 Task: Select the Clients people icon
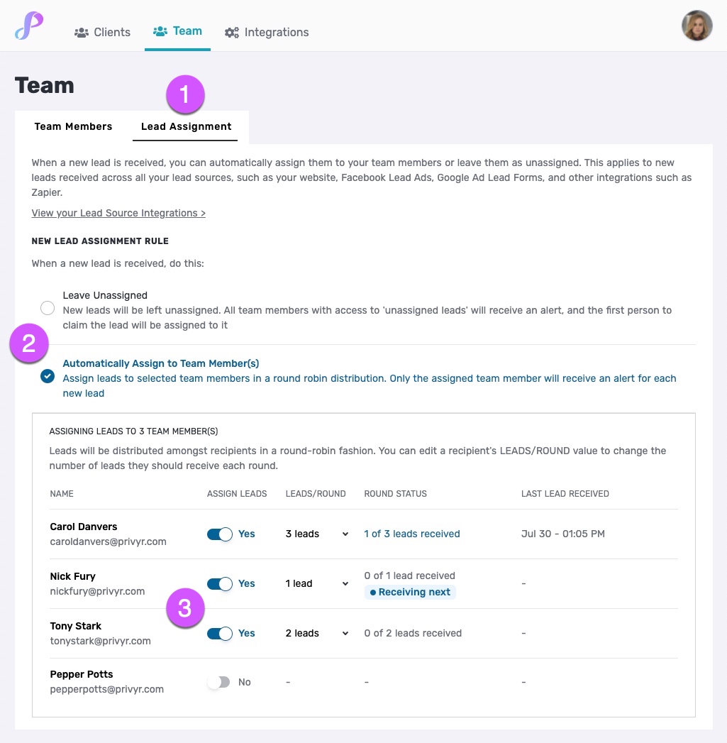point(83,32)
